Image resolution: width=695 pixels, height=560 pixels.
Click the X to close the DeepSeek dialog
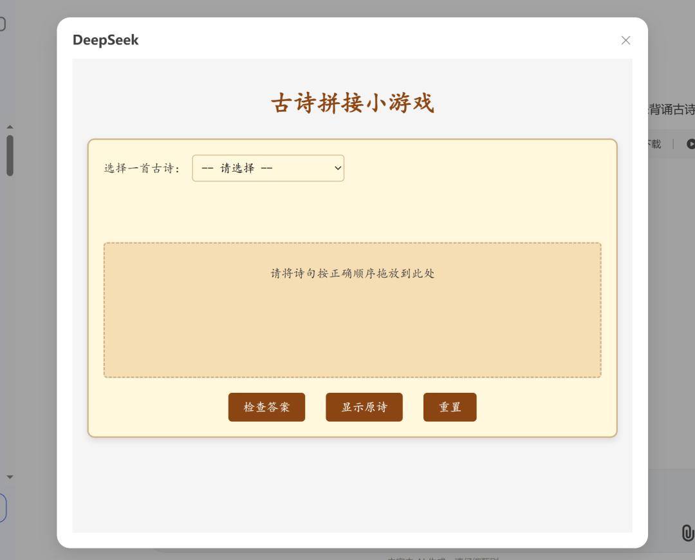tap(625, 40)
